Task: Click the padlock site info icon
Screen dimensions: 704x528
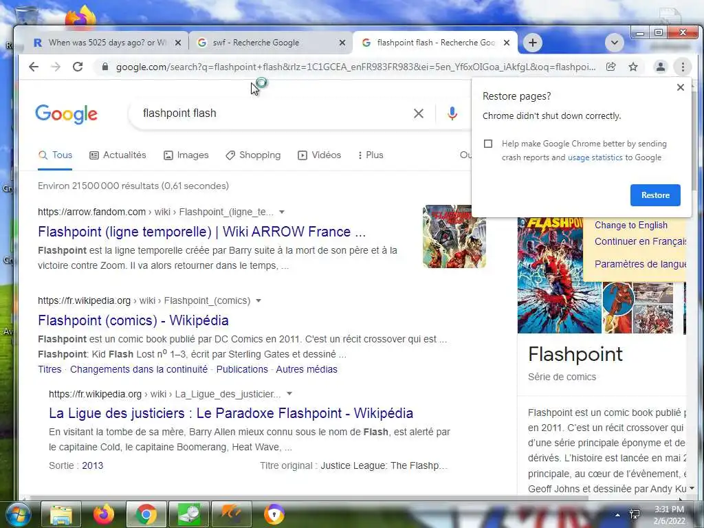Action: click(x=105, y=67)
